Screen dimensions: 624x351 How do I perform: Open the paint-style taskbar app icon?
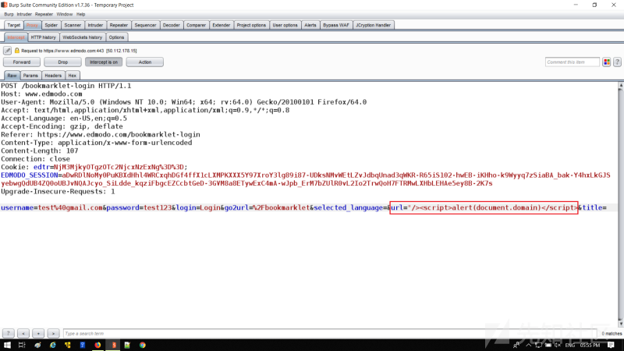point(37,345)
